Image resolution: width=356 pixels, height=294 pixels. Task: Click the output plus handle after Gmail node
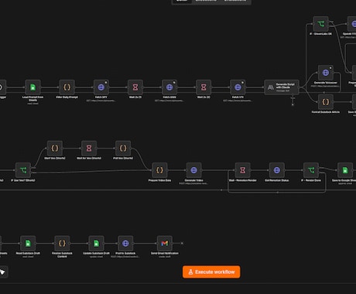pos(182,243)
